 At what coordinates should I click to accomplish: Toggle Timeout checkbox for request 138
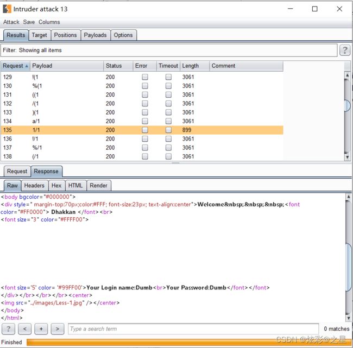click(x=168, y=156)
